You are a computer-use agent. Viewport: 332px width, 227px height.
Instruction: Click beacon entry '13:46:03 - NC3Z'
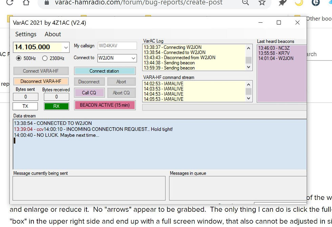[x=274, y=48]
